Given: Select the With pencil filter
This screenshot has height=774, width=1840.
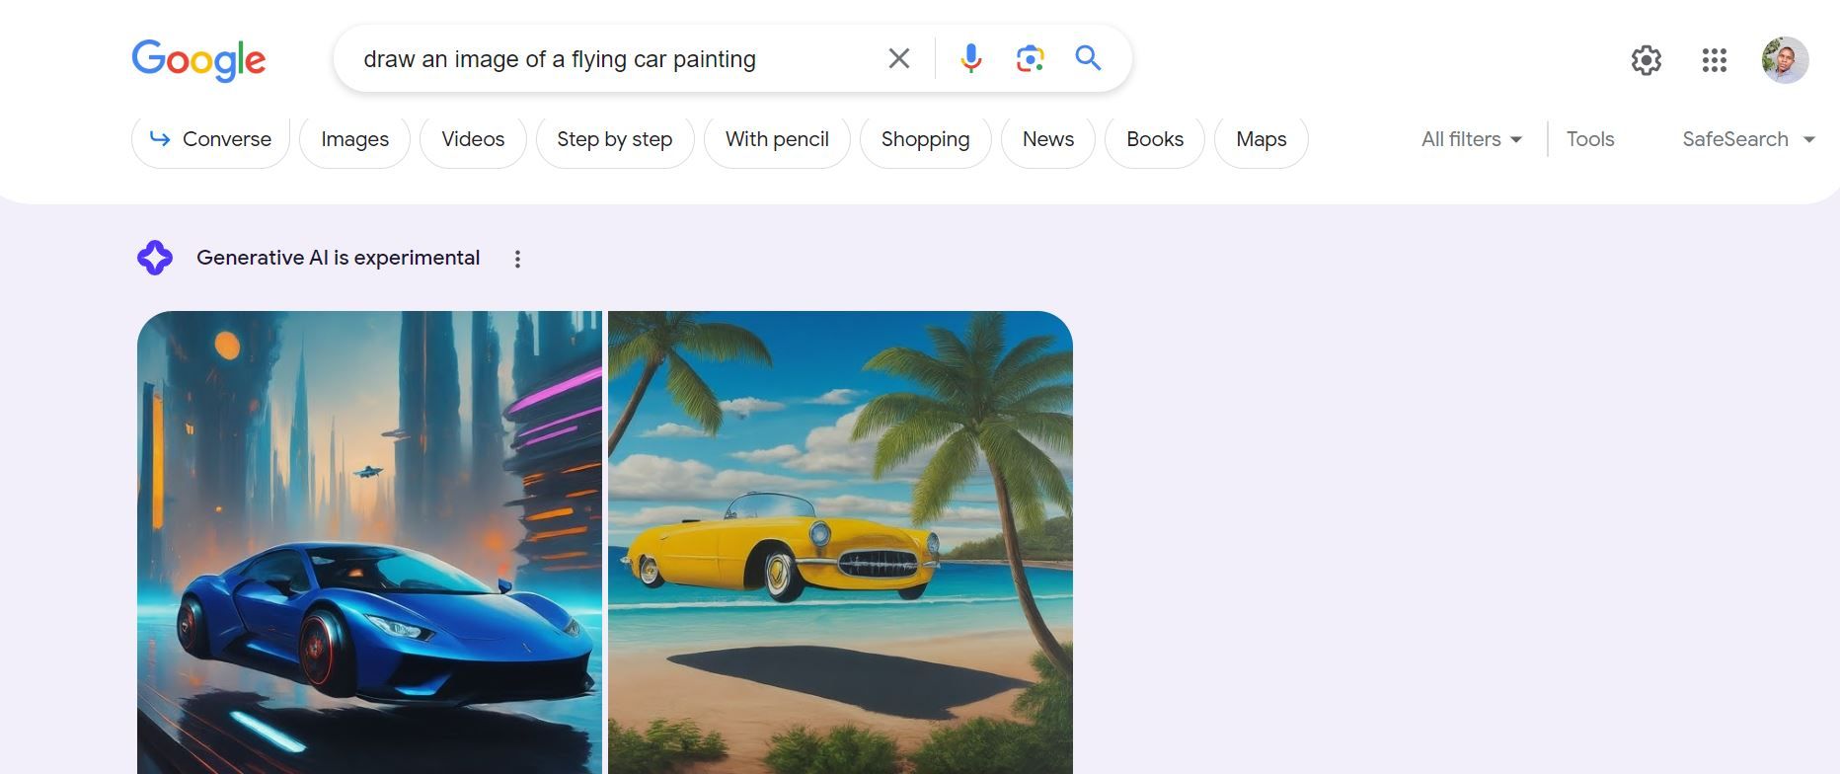Looking at the screenshot, I should point(776,139).
